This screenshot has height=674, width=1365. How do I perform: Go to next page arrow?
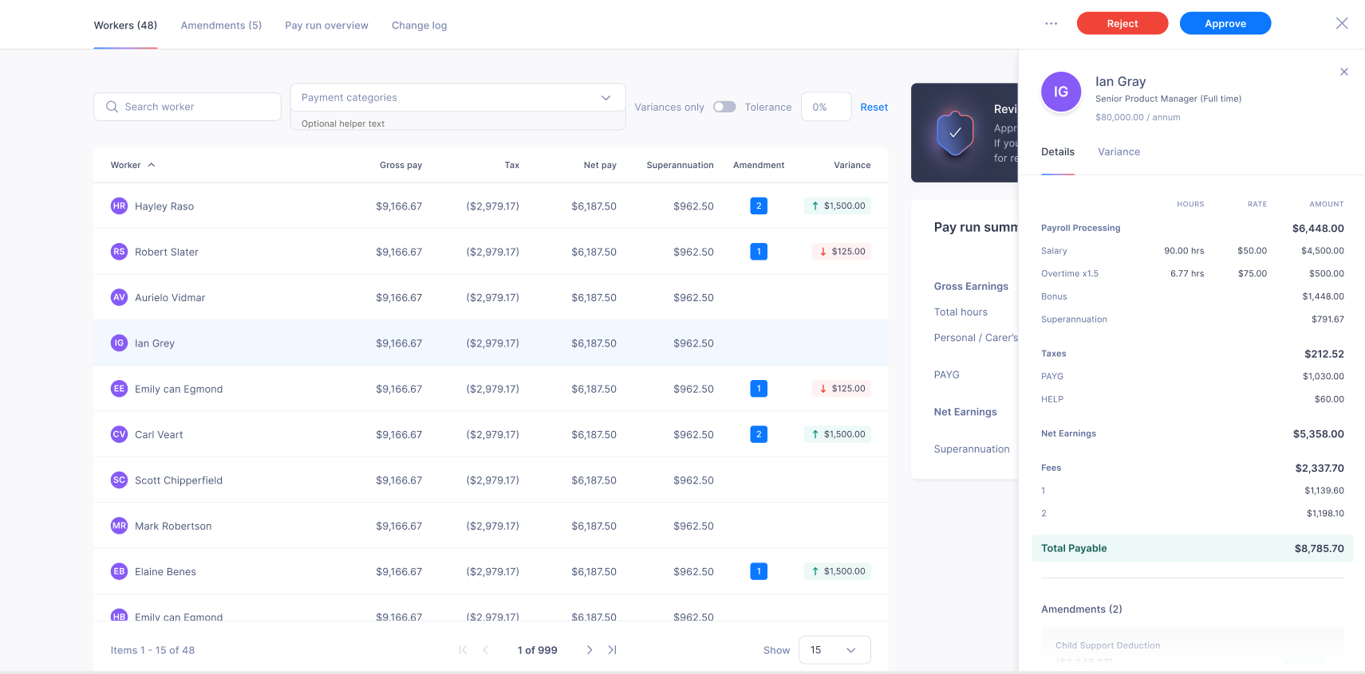pyautogui.click(x=590, y=650)
